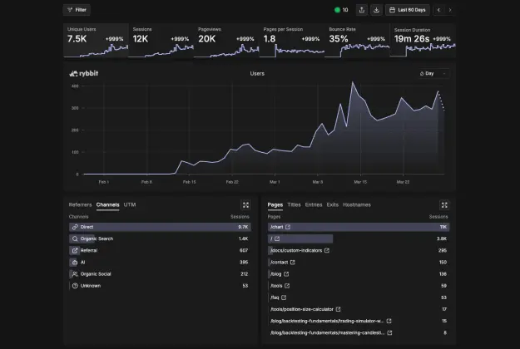Expand the Pages panel fullscreen icon
Viewport: 520px width, 349px height.
point(444,205)
